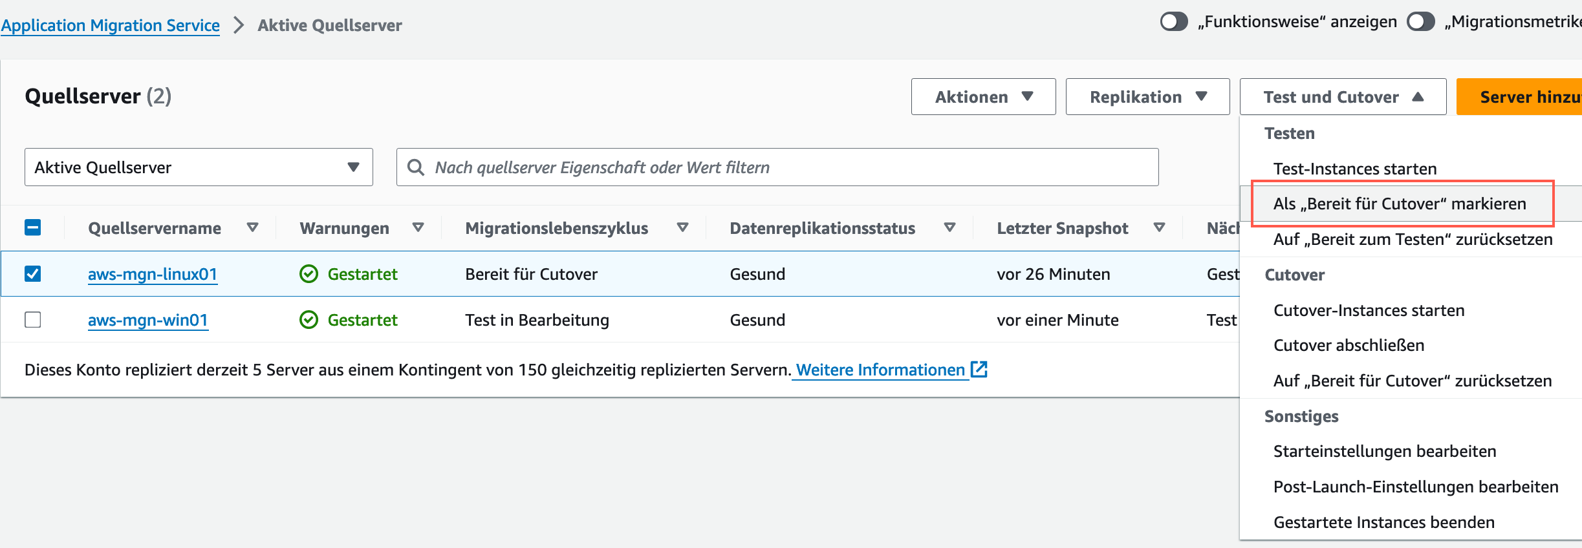Open the Aktive Quellserver filter dropdown
The height and width of the screenshot is (548, 1582).
pyautogui.click(x=199, y=167)
